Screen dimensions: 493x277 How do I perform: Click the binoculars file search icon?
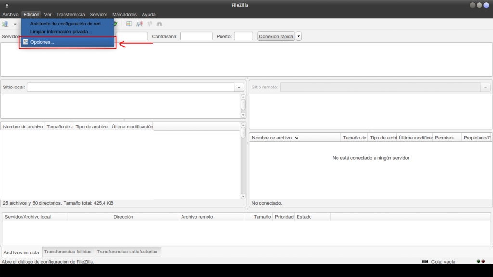(159, 24)
